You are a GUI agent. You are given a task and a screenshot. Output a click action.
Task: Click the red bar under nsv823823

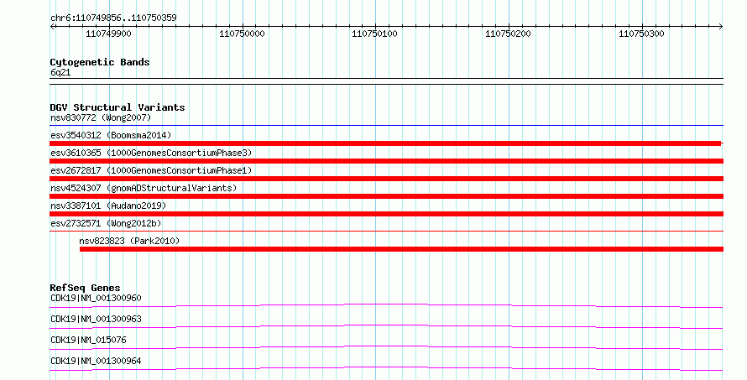coord(401,249)
